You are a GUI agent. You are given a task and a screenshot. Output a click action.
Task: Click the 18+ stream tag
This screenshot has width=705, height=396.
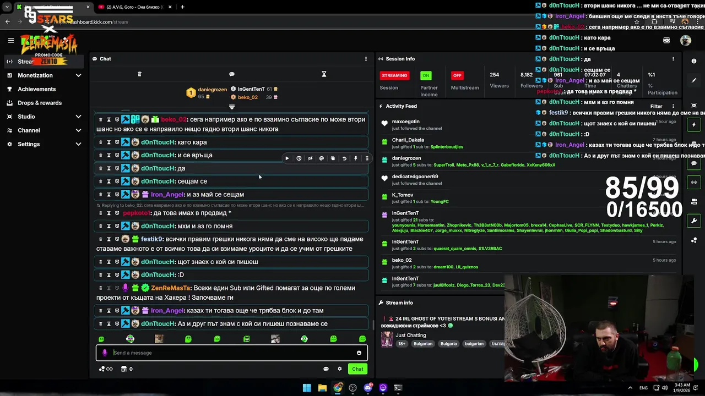pos(402,344)
